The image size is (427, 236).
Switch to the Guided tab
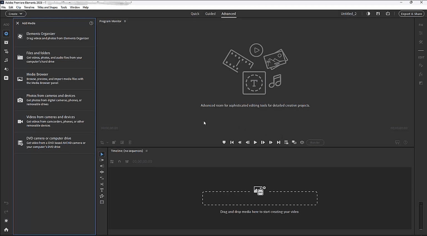pyautogui.click(x=210, y=14)
